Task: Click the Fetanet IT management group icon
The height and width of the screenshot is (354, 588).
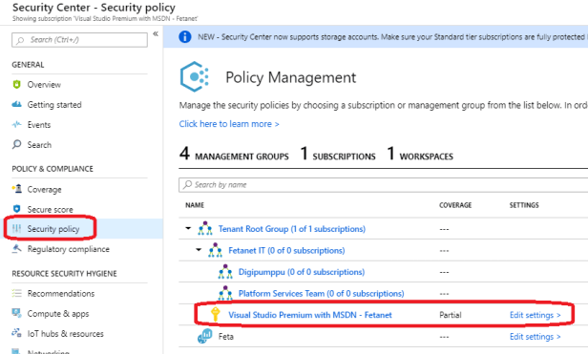Action: coord(216,250)
